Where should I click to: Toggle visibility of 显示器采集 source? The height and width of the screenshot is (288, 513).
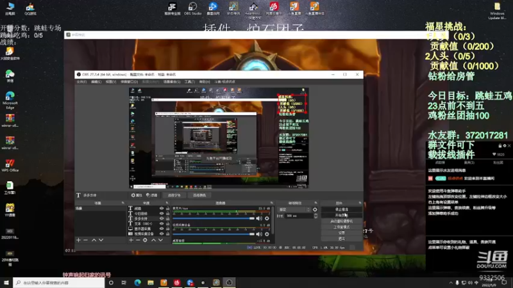point(162,228)
